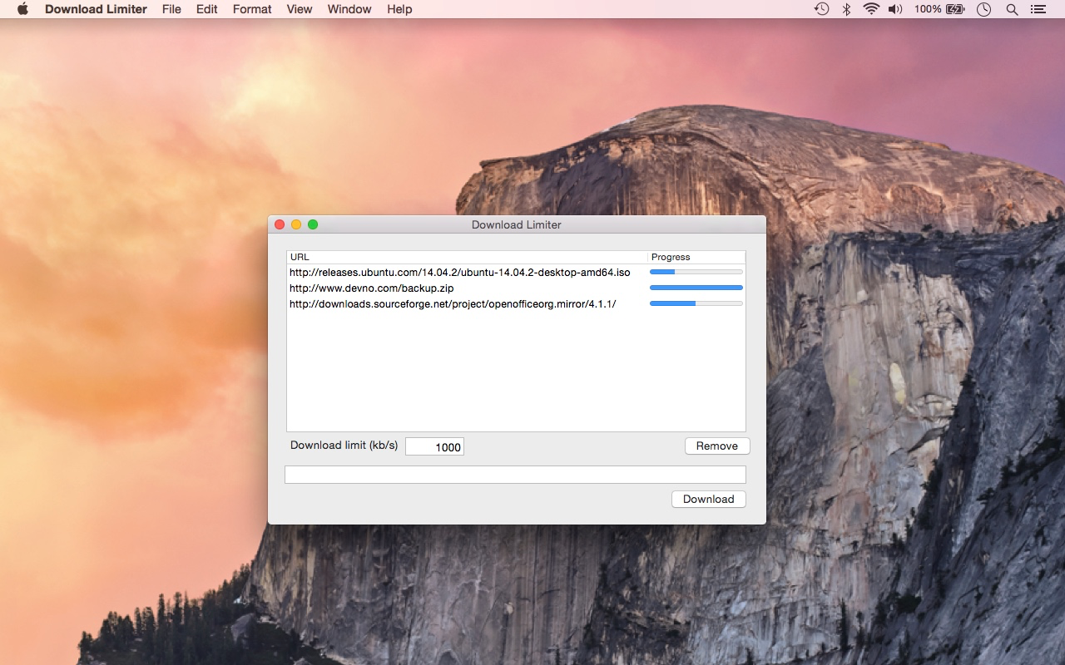Open the File menu
1065x665 pixels.
click(171, 9)
